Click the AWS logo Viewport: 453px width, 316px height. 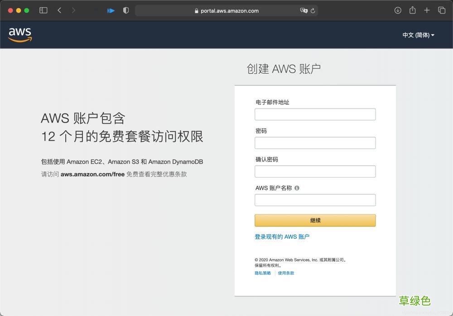pos(19,34)
